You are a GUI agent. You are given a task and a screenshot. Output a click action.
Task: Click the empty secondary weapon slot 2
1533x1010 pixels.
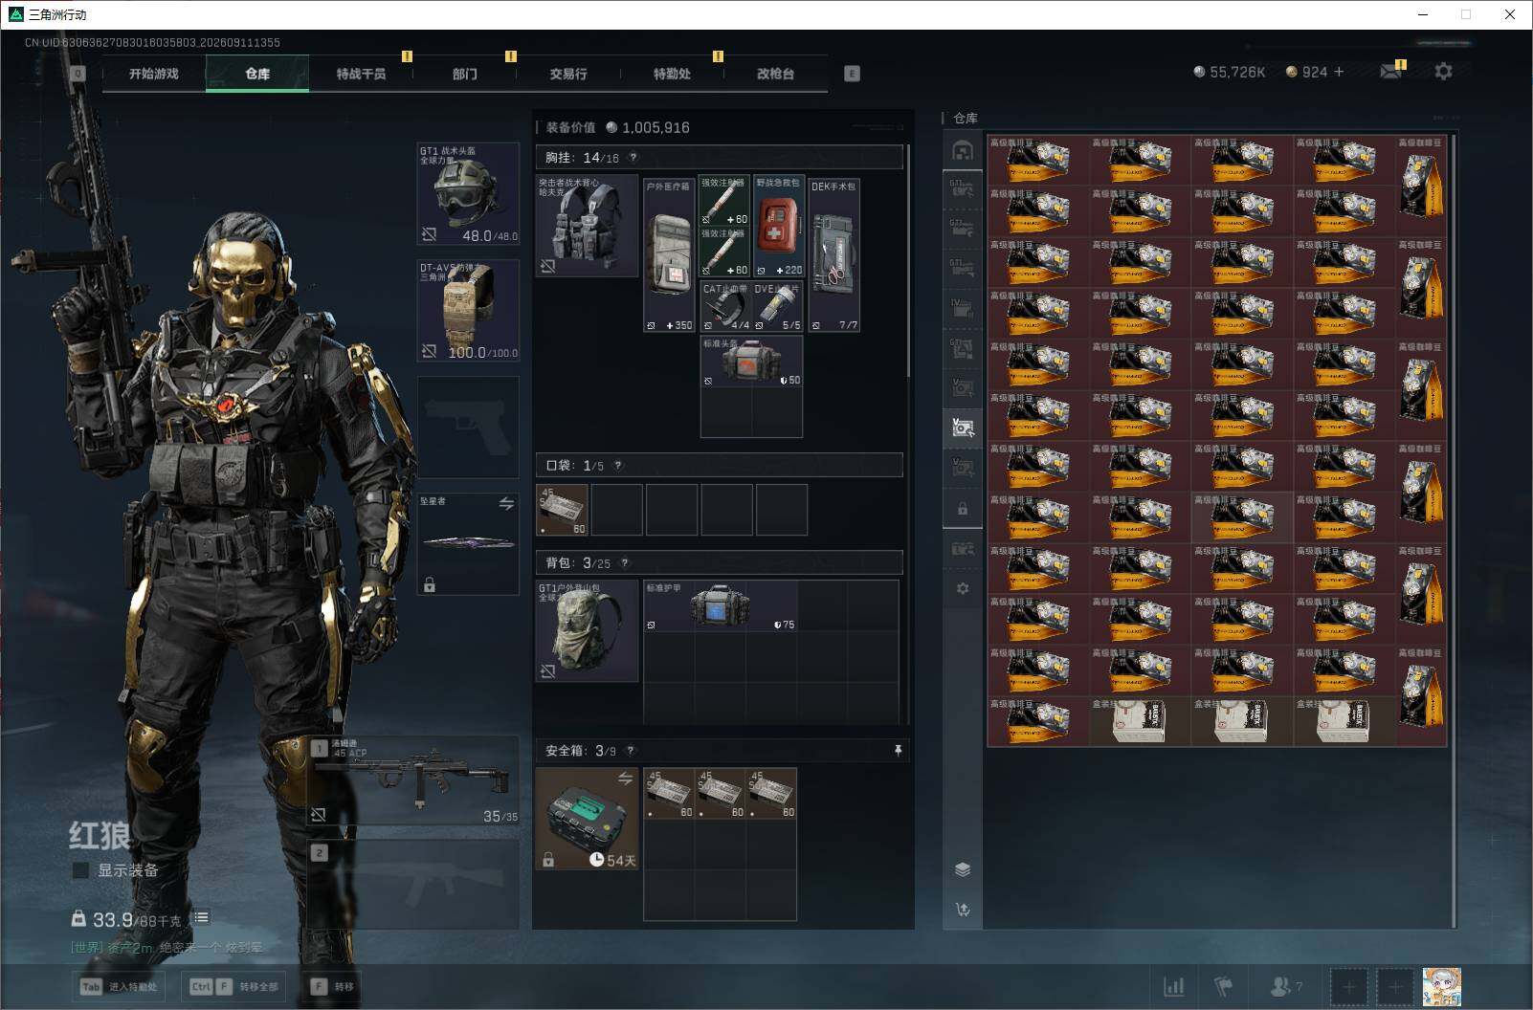(413, 885)
